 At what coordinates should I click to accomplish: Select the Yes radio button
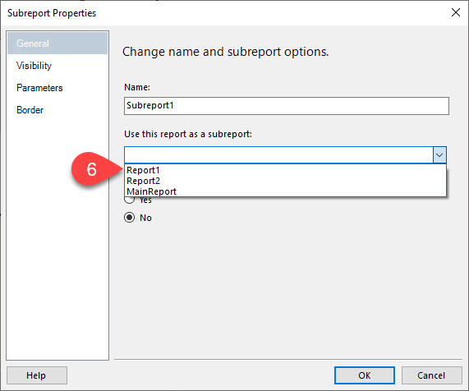click(130, 200)
